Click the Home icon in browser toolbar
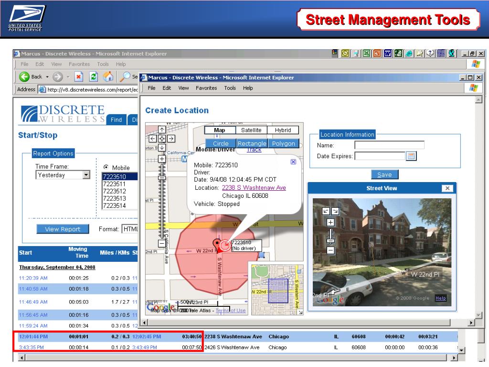Image resolution: width=489 pixels, height=367 pixels. [108, 76]
